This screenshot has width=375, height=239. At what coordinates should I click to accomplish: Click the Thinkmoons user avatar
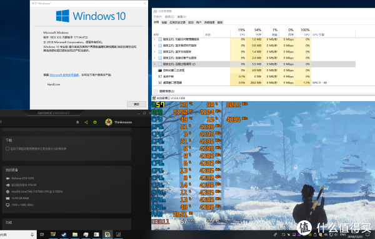(x=109, y=122)
